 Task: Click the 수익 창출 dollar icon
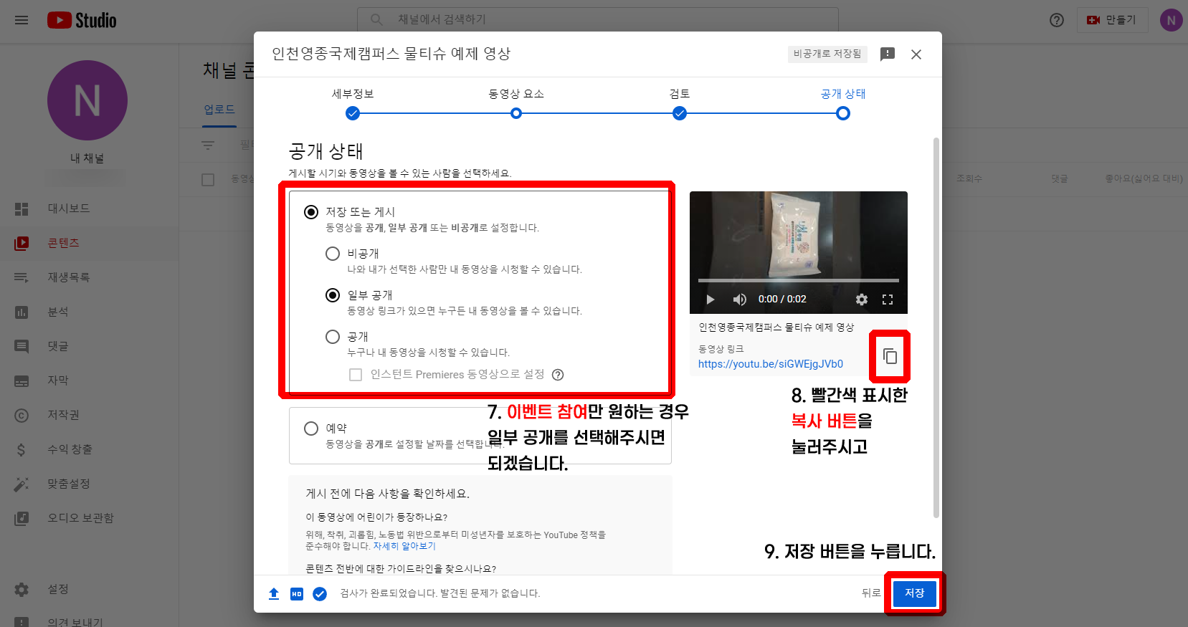pyautogui.click(x=22, y=449)
